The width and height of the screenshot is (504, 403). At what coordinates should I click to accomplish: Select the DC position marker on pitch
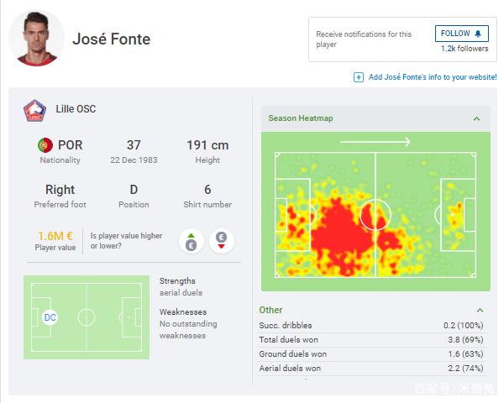click(x=50, y=317)
